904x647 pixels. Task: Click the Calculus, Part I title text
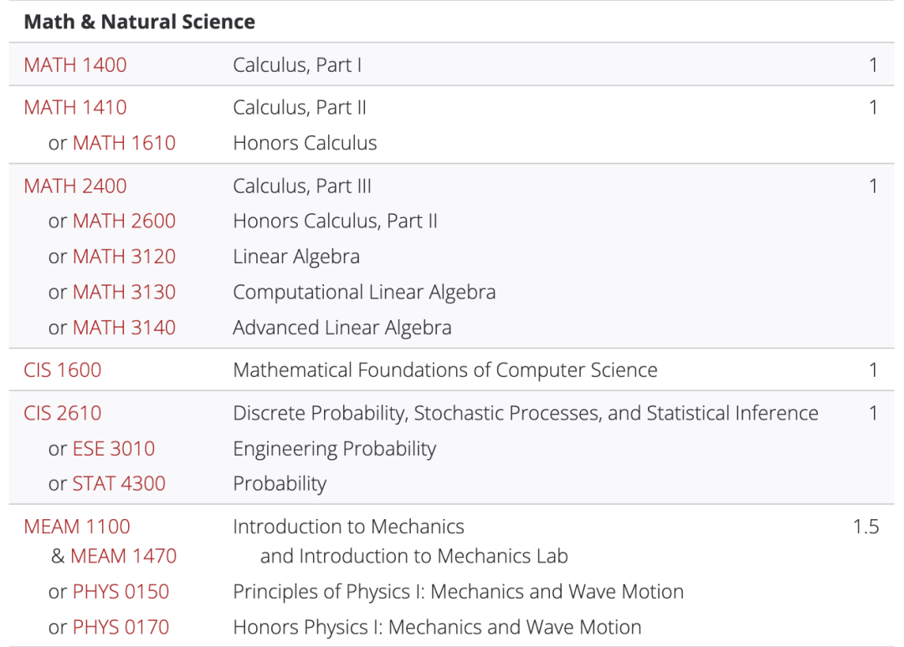coord(297,65)
